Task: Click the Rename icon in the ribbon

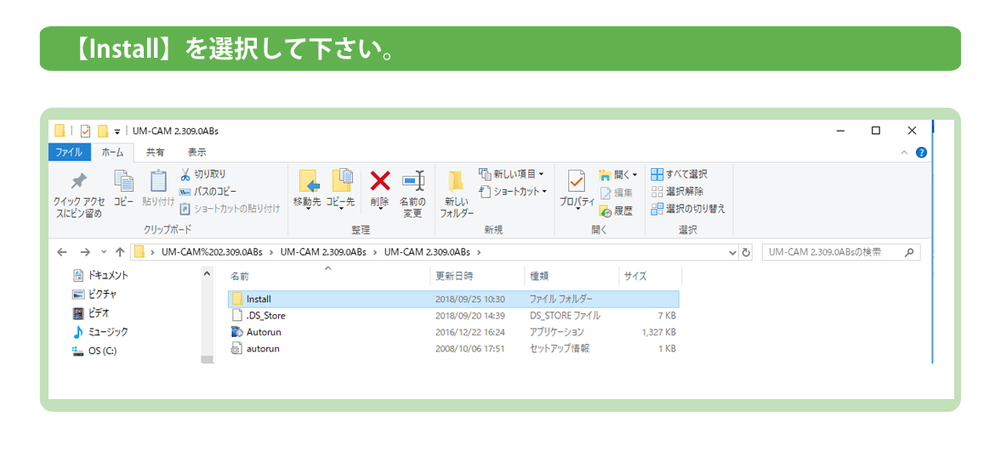Action: click(x=412, y=182)
